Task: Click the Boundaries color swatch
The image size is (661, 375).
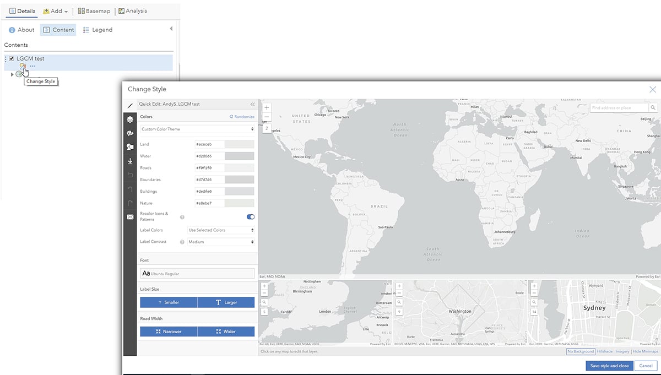Action: pyautogui.click(x=239, y=180)
